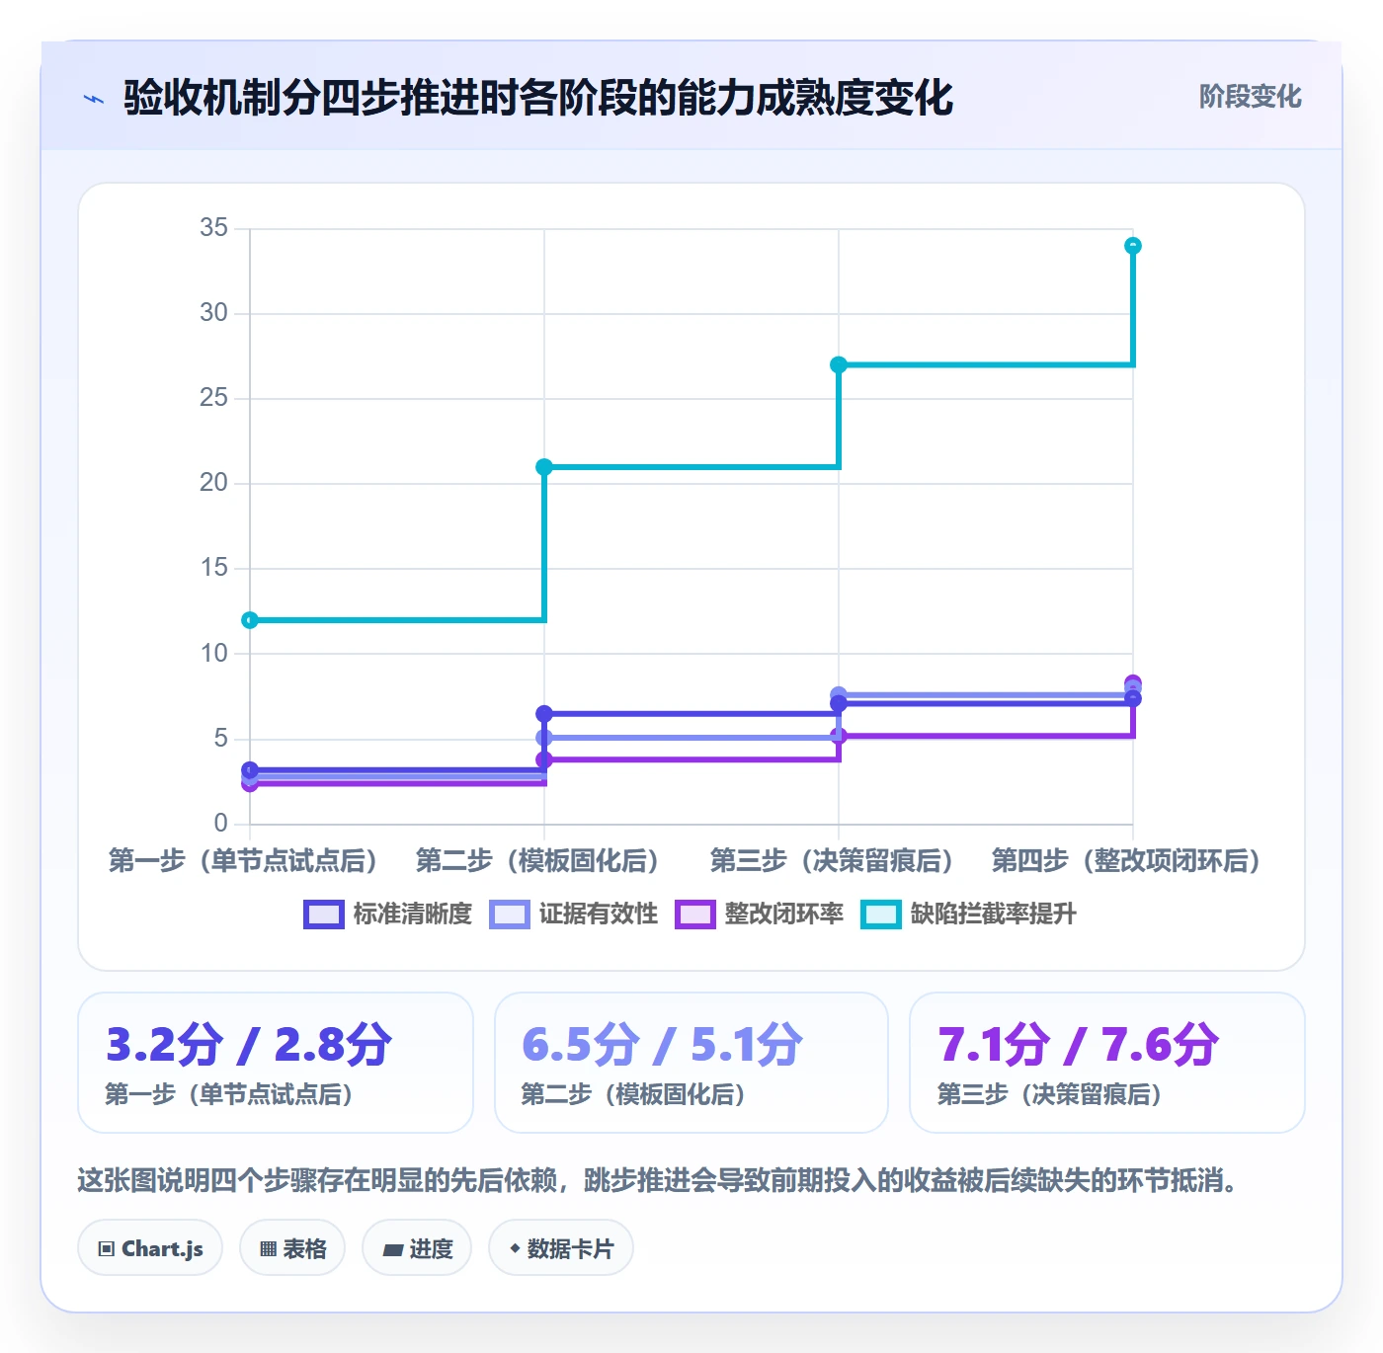Toggle 证据有效性 legend swatch
Screen dimensions: 1383x1353
[x=509, y=915]
